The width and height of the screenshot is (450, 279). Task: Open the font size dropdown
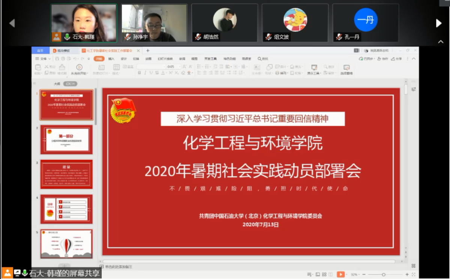pos(179,67)
